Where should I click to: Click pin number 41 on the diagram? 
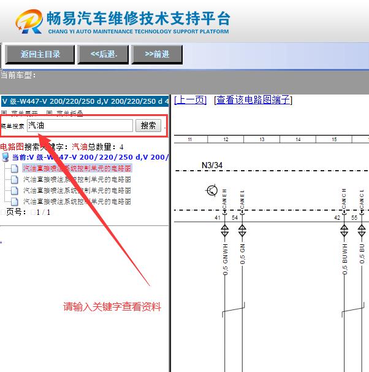(218, 217)
